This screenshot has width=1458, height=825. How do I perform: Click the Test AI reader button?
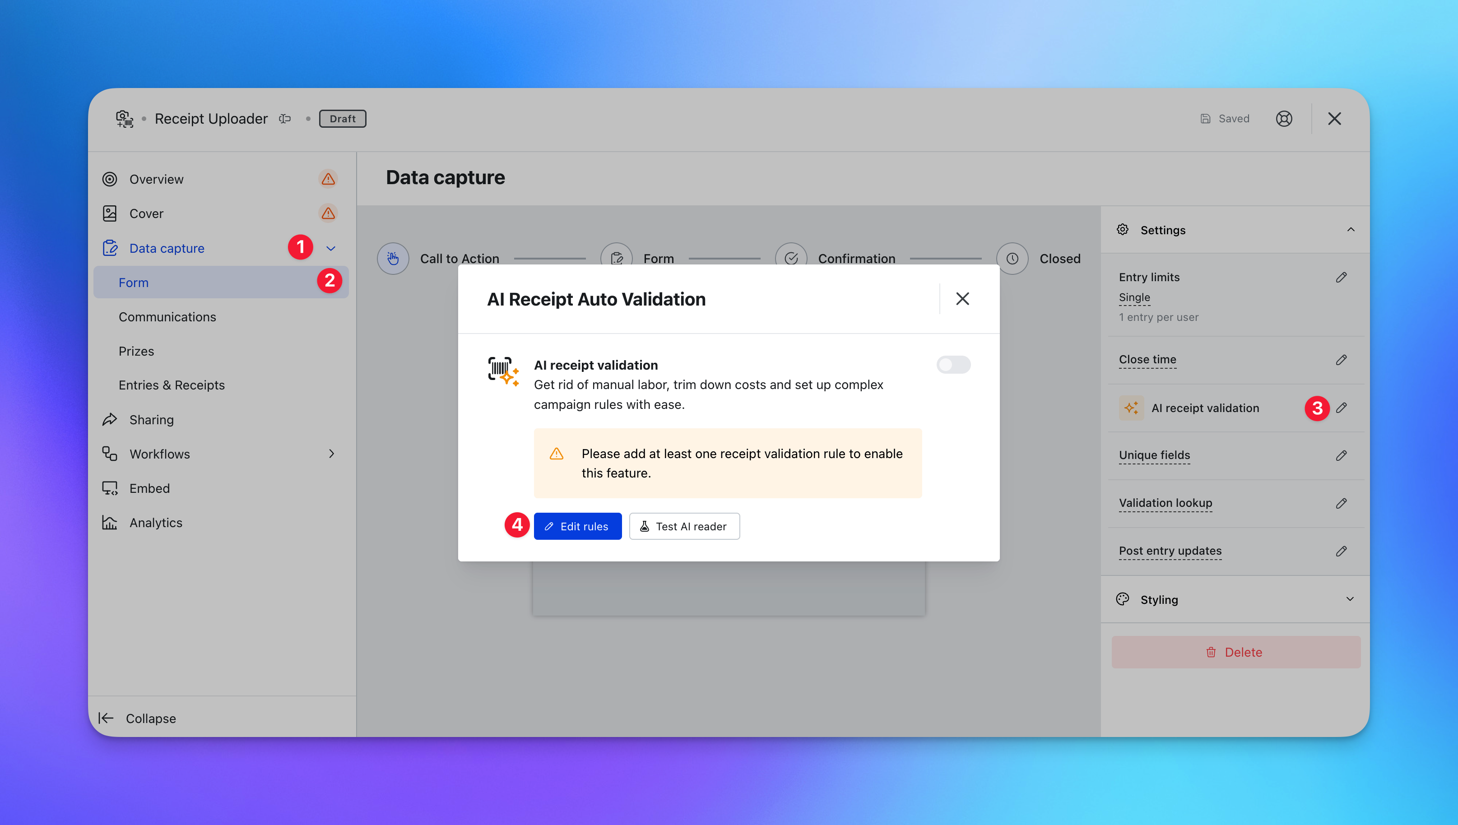tap(684, 526)
